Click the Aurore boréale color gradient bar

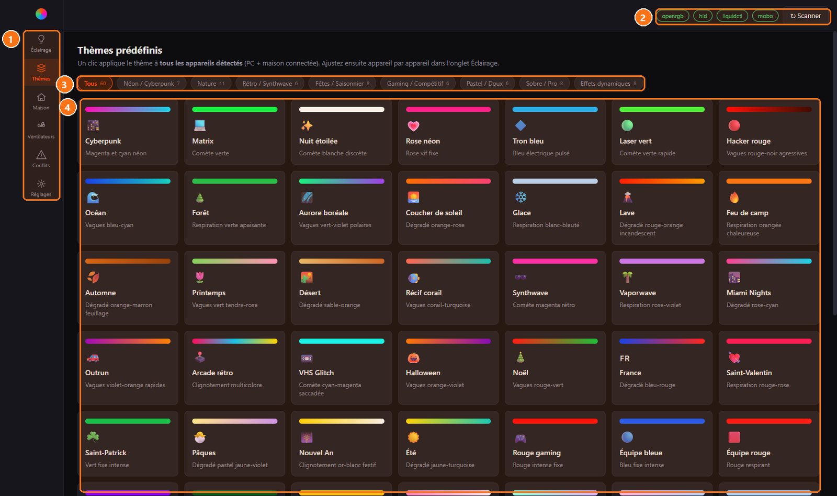(x=342, y=181)
